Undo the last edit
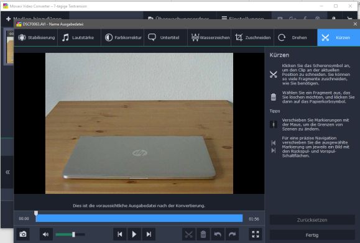Viewport: 360px width, 243px height. click(x=218, y=234)
